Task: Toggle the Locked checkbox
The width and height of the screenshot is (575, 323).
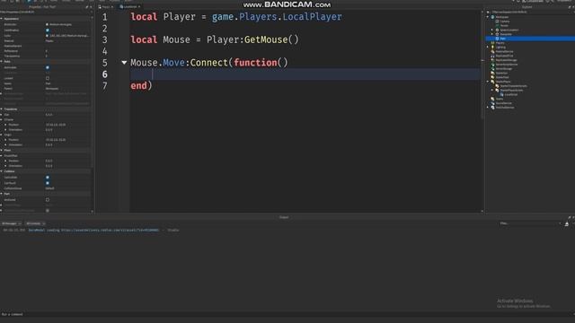Action: (48, 78)
